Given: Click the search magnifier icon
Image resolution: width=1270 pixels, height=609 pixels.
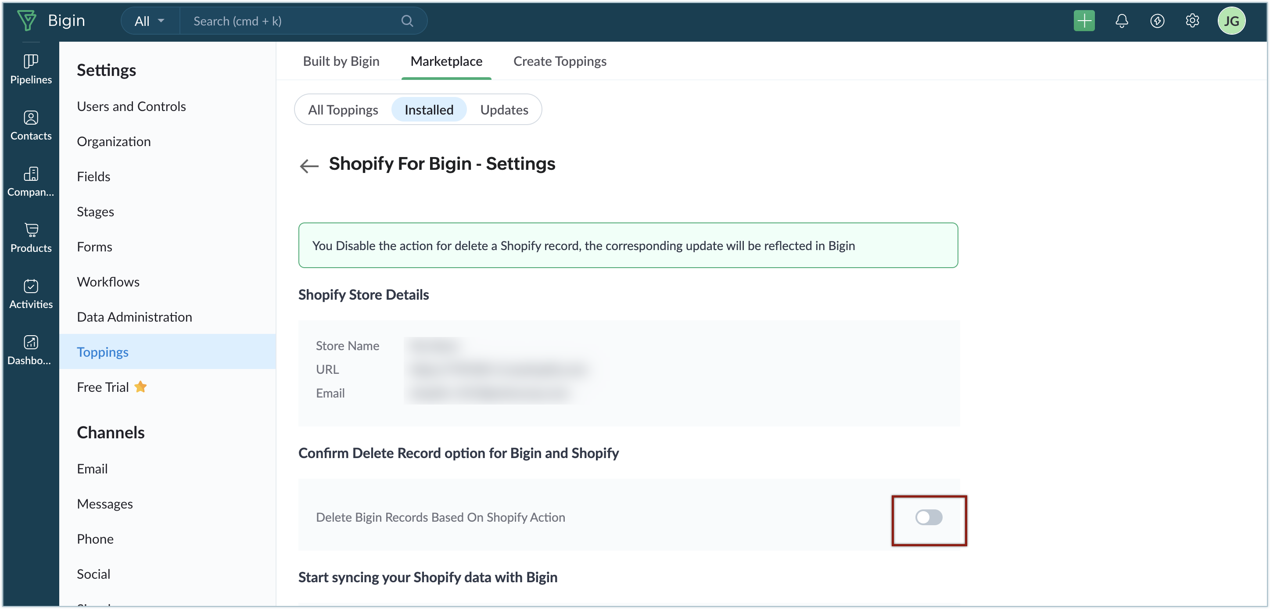Looking at the screenshot, I should [x=407, y=21].
